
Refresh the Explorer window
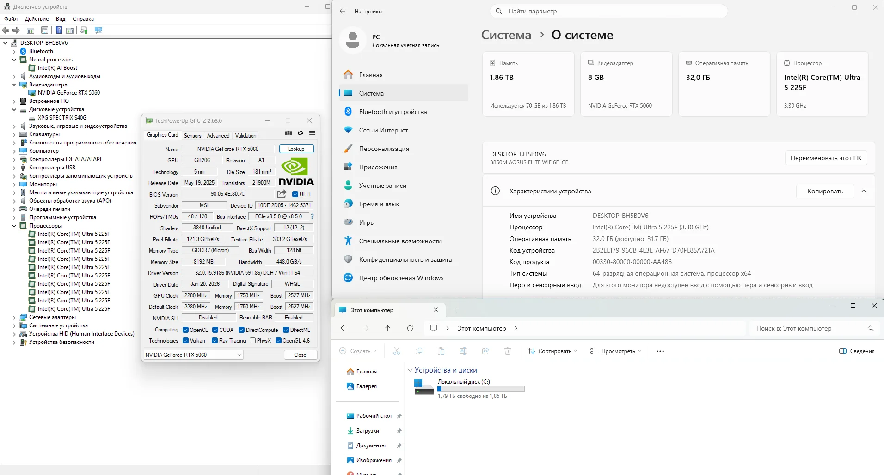tap(410, 328)
